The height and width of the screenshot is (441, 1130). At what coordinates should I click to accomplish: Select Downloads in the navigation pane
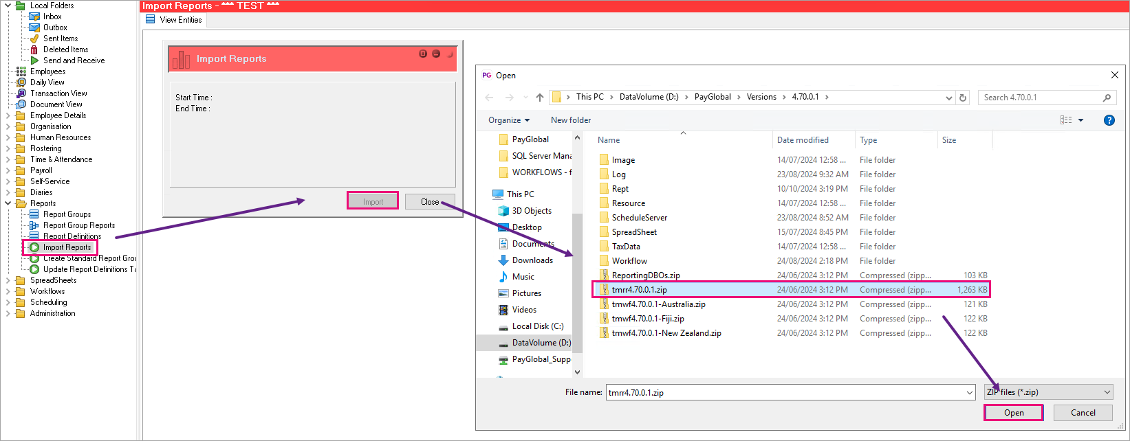(532, 260)
